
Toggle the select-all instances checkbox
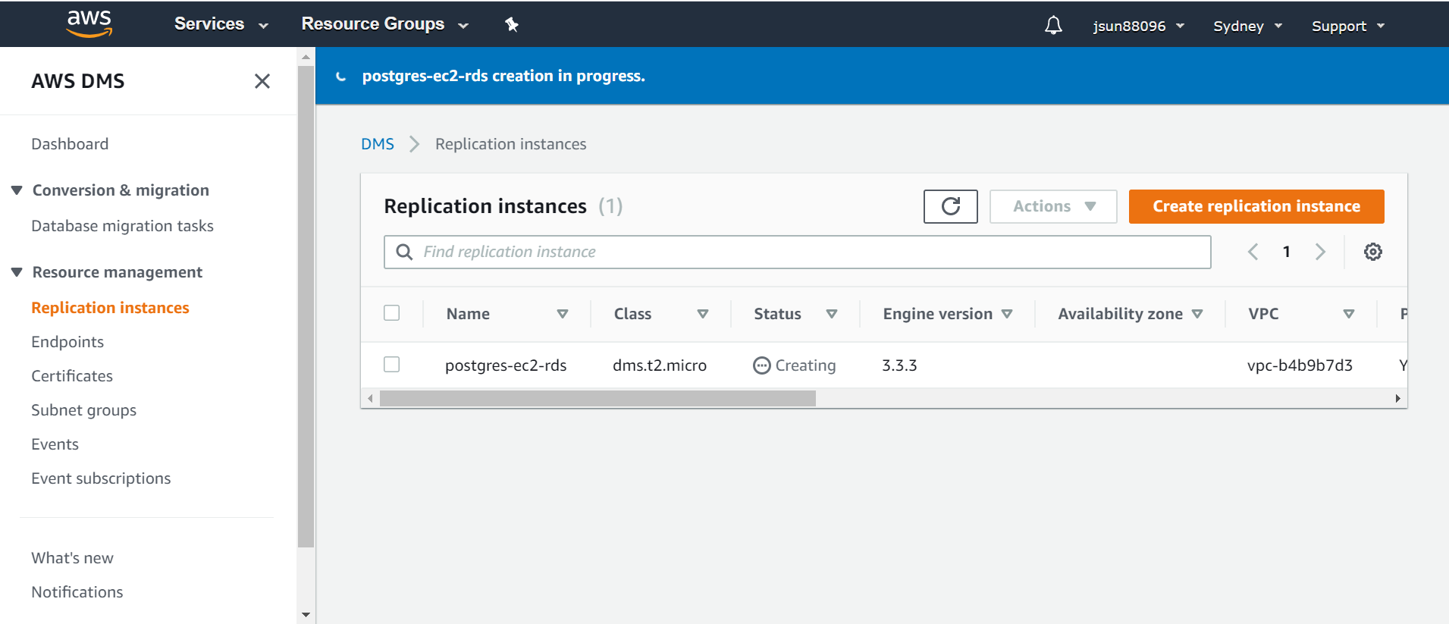(392, 313)
